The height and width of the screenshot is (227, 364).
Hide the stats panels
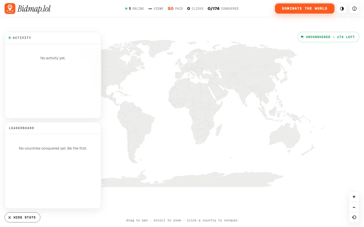point(22,217)
